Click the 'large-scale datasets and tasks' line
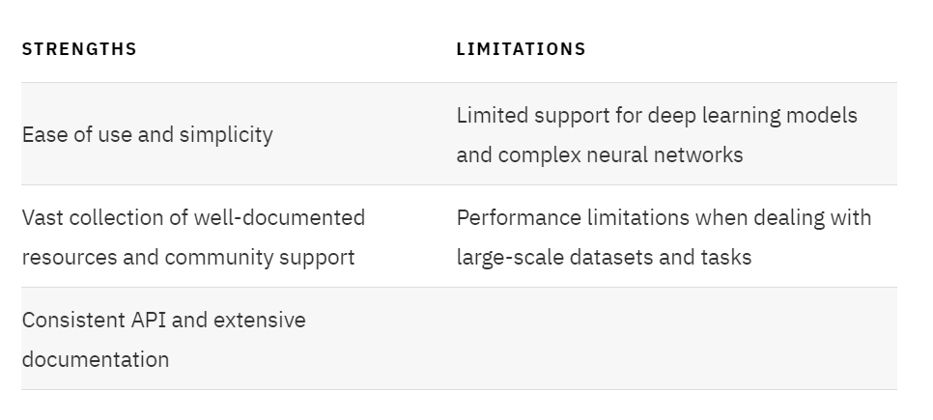This screenshot has height=420, width=933. point(604,258)
